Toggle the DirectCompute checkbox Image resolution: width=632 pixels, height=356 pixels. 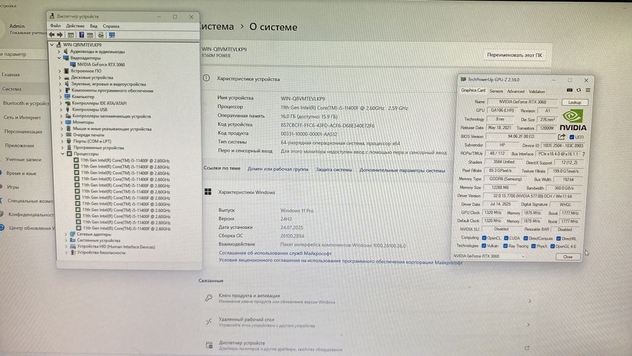[526, 238]
